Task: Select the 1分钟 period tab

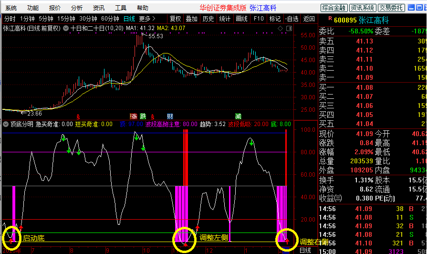Action: click(27, 19)
